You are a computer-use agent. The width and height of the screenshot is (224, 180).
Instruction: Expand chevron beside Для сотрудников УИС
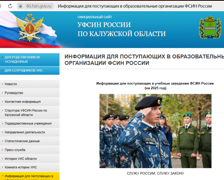pyautogui.click(x=2, y=71)
